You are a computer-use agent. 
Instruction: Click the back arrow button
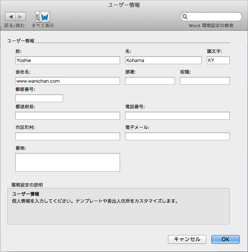coord(10,17)
